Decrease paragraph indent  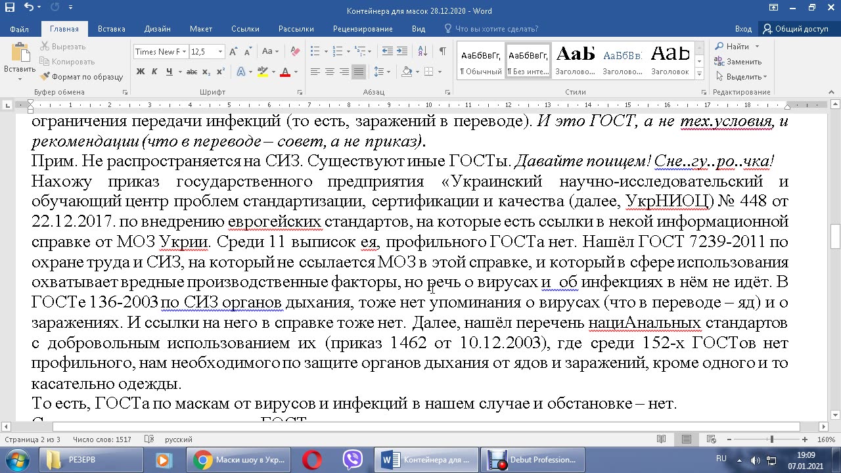pos(387,51)
